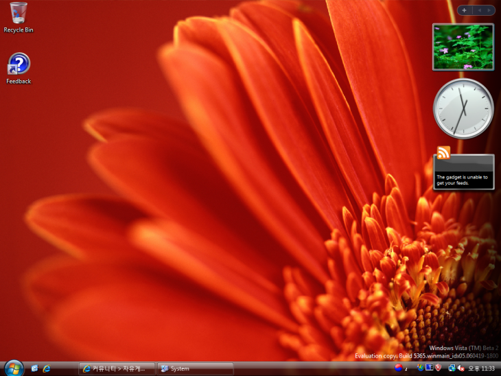Open the Windows Start orb
Viewport: 501px width, 376px height.
tap(14, 368)
